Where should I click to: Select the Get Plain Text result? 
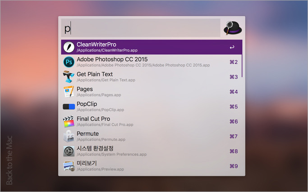point(152,77)
